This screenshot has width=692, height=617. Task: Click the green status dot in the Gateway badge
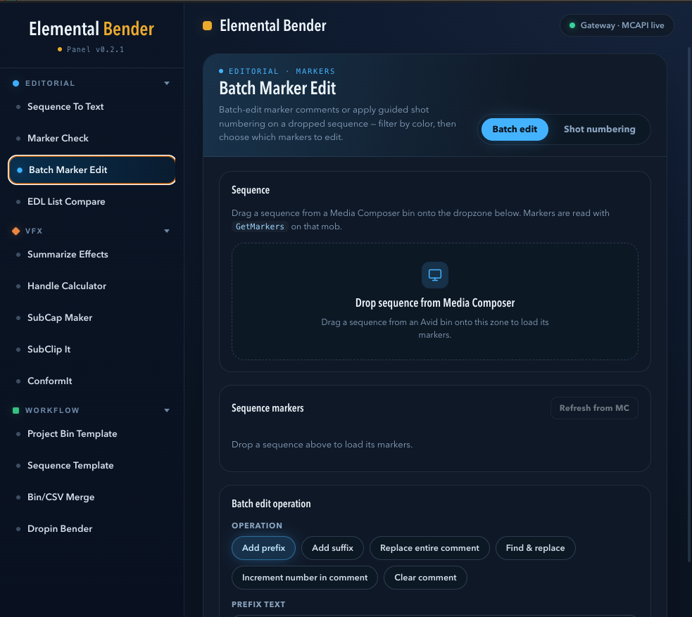point(572,25)
